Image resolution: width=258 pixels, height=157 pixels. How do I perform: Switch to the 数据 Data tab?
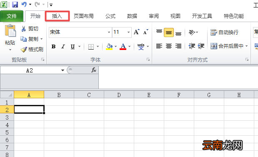tap(132, 16)
